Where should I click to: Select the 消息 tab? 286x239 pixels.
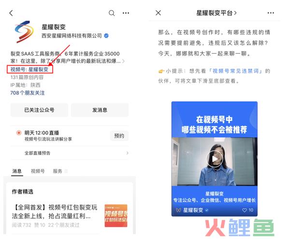coord(17,171)
